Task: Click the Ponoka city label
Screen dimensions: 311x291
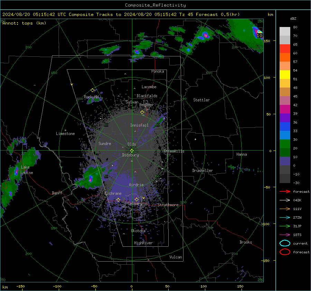Action: click(x=158, y=71)
